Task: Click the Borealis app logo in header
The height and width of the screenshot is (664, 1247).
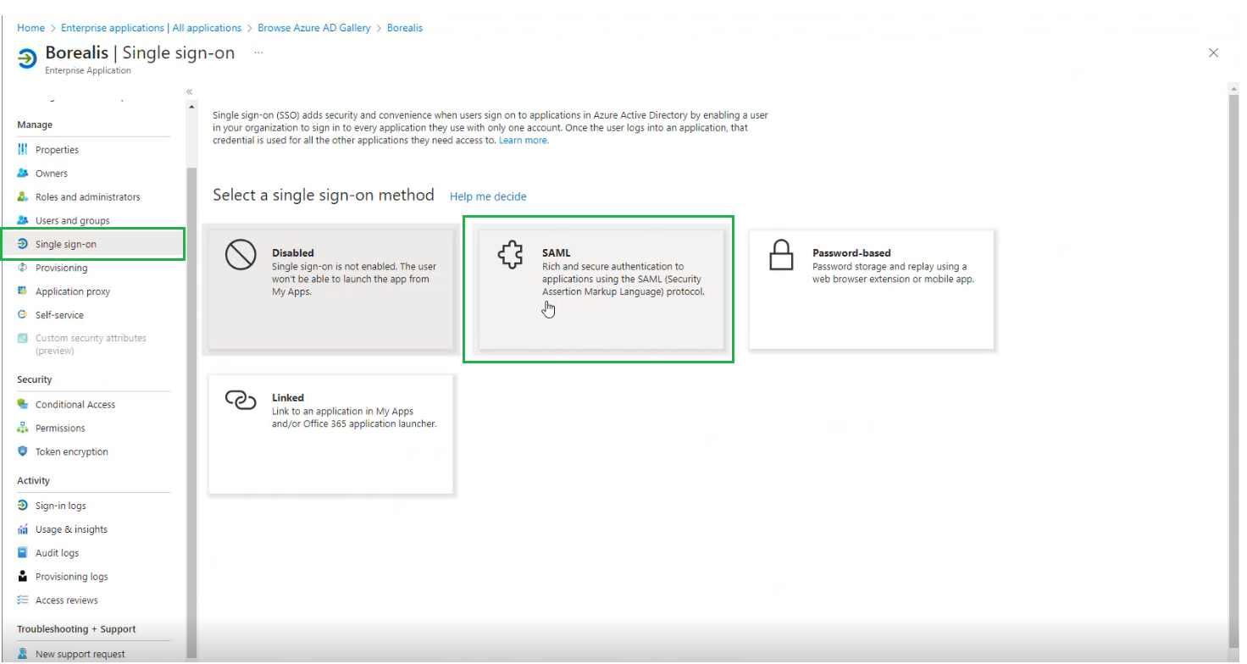Action: tap(27, 58)
